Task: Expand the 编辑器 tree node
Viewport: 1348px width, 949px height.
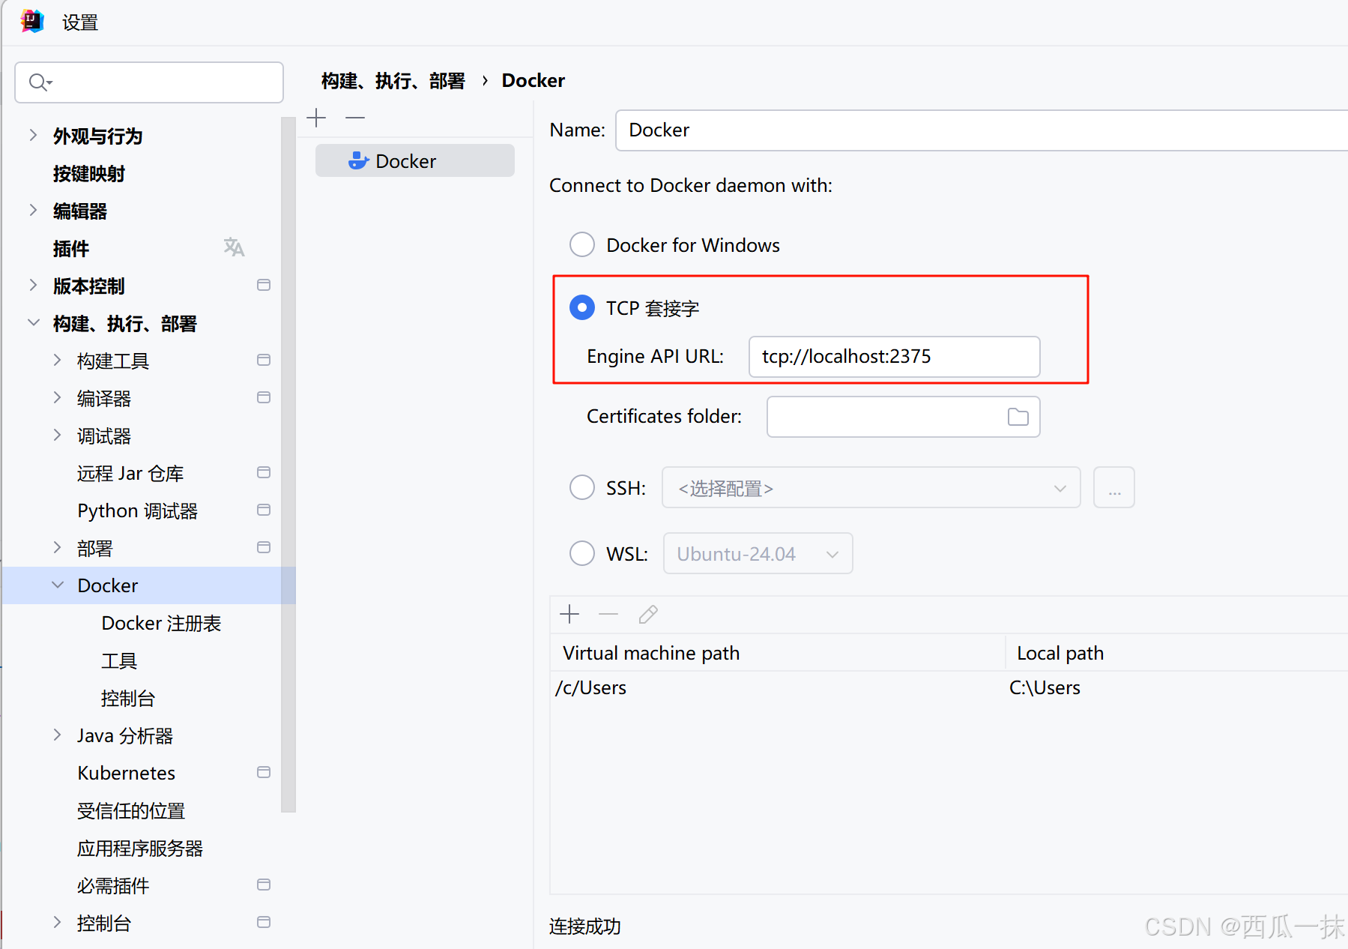Action: [33, 210]
